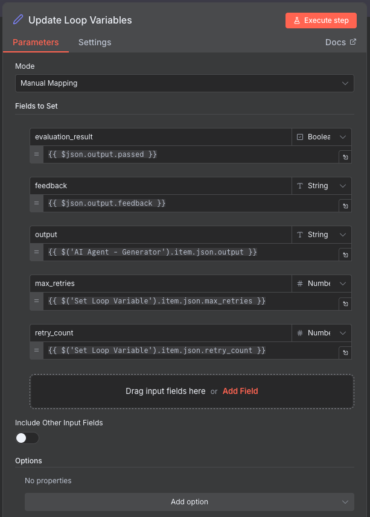Enable Include Other Input Fields
Screen dimensions: 370x517
tap(27, 438)
